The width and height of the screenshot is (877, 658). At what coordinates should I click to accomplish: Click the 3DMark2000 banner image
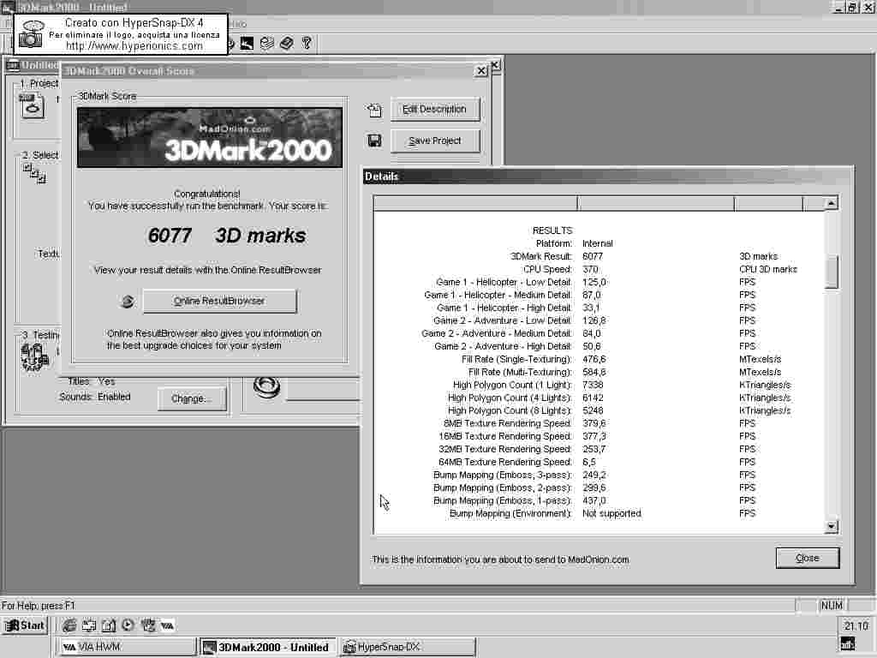(x=210, y=138)
